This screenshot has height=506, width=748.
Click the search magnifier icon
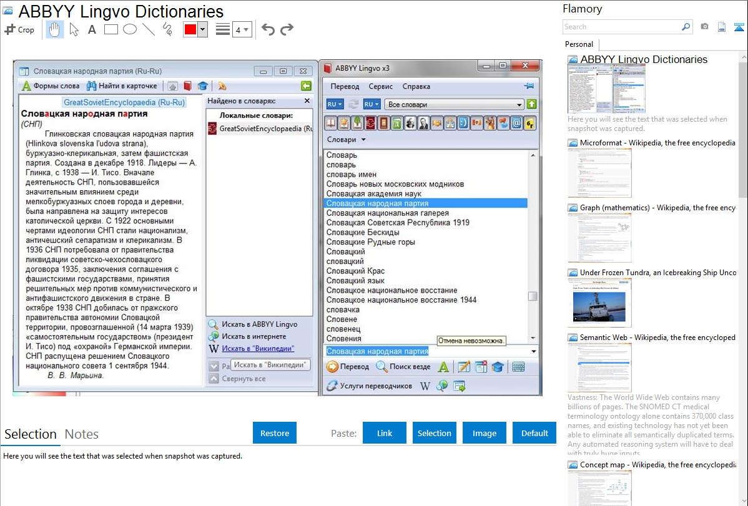(686, 27)
